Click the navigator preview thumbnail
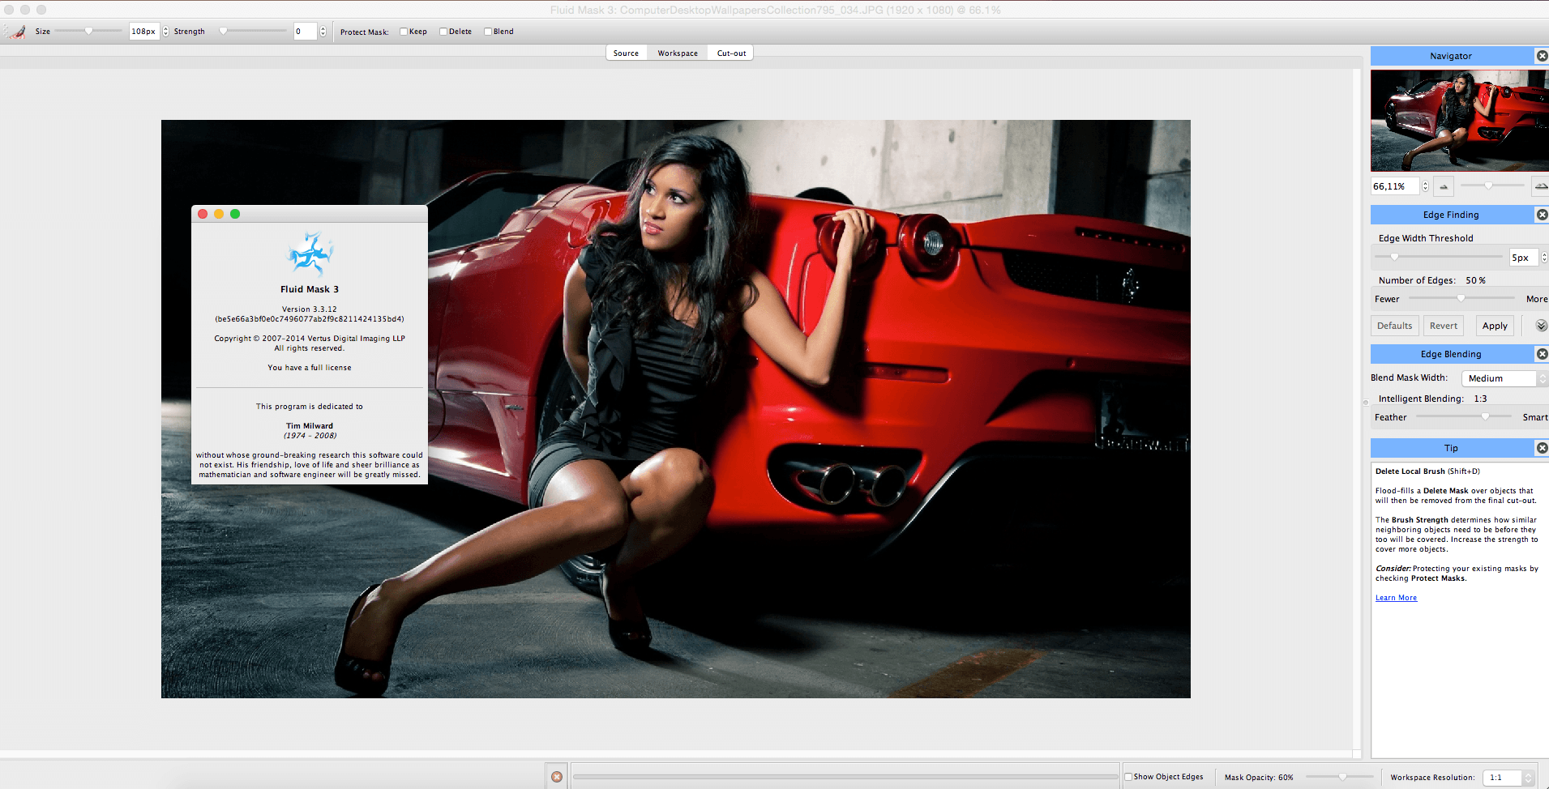Viewport: 1549px width, 789px height. (x=1459, y=120)
